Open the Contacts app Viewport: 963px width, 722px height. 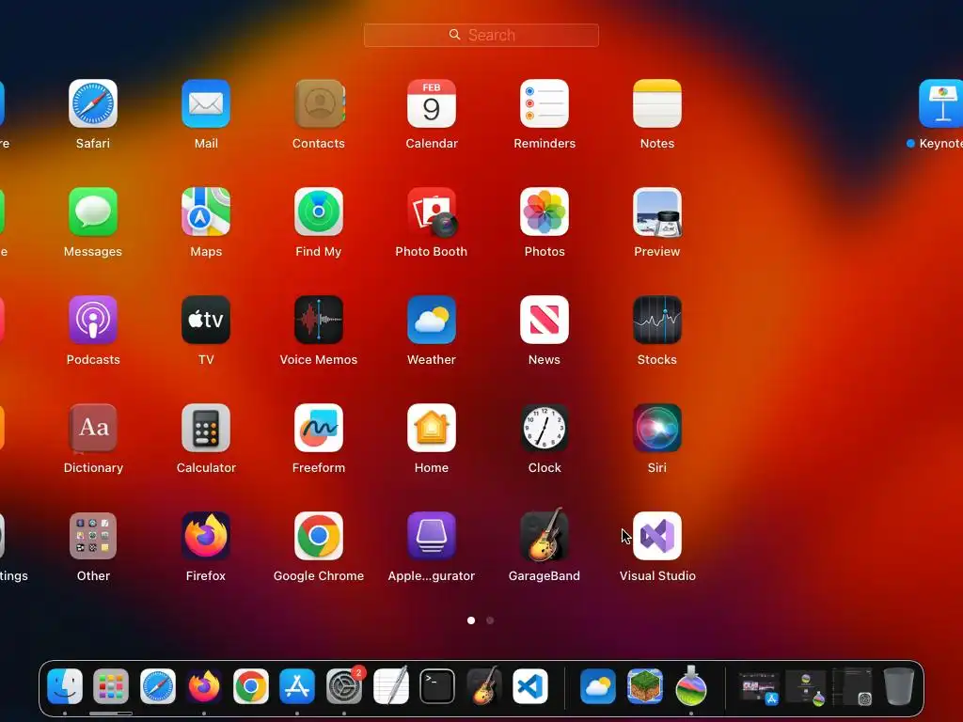click(319, 103)
